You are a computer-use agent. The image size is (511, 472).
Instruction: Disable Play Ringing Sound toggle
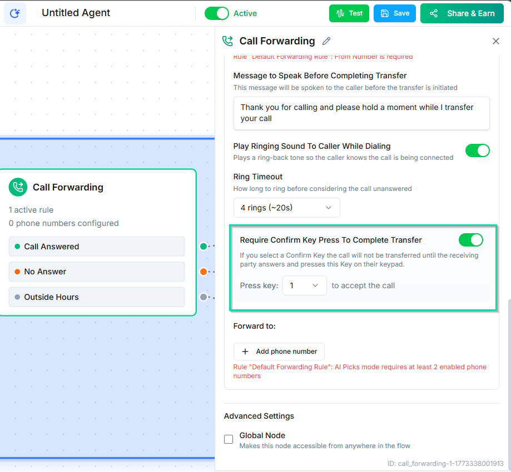pos(477,150)
